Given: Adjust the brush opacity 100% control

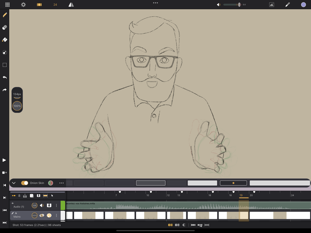Looking at the screenshot, I should 17,106.
